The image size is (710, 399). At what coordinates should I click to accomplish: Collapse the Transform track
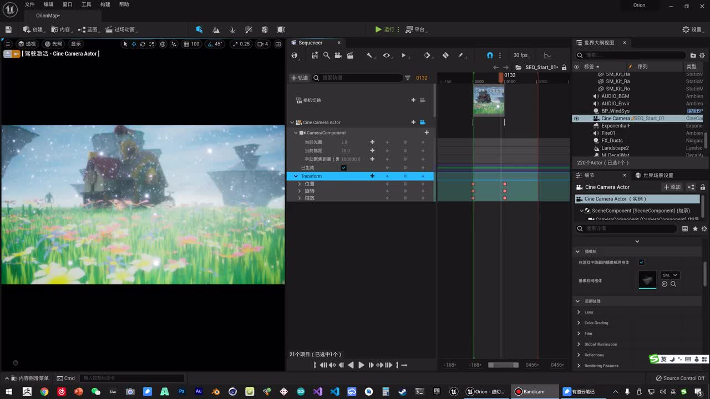click(x=296, y=176)
